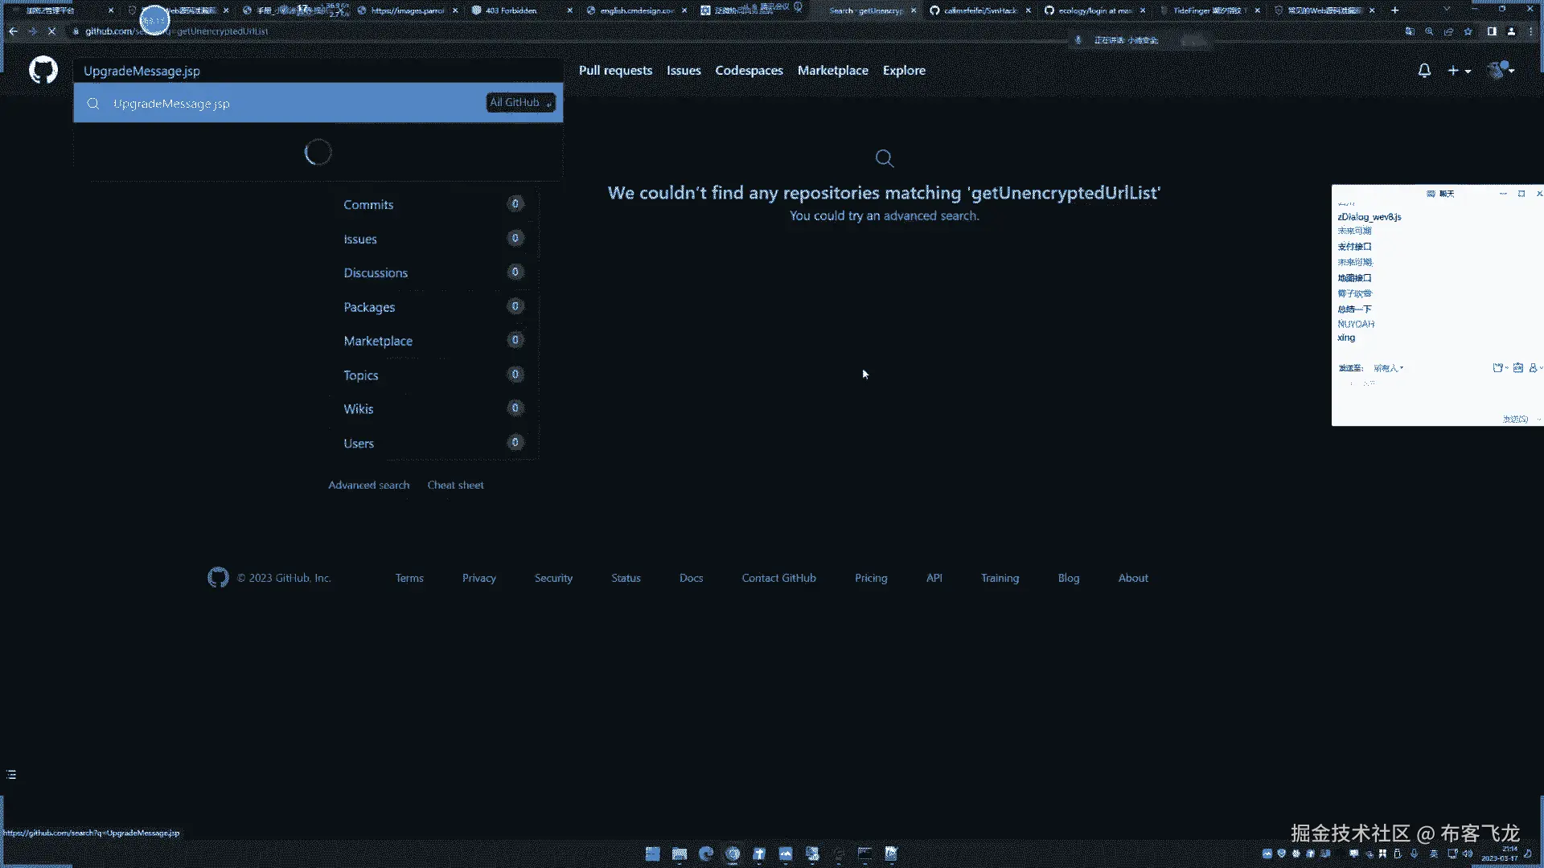Filter search results by Users
Viewport: 1544px width, 868px height.
[359, 444]
